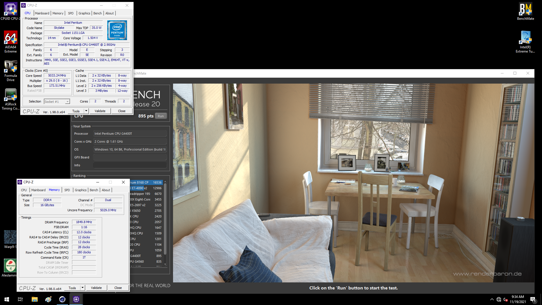This screenshot has height=305, width=542.
Task: Show hidden tray icons chevron
Action: (x=492, y=299)
